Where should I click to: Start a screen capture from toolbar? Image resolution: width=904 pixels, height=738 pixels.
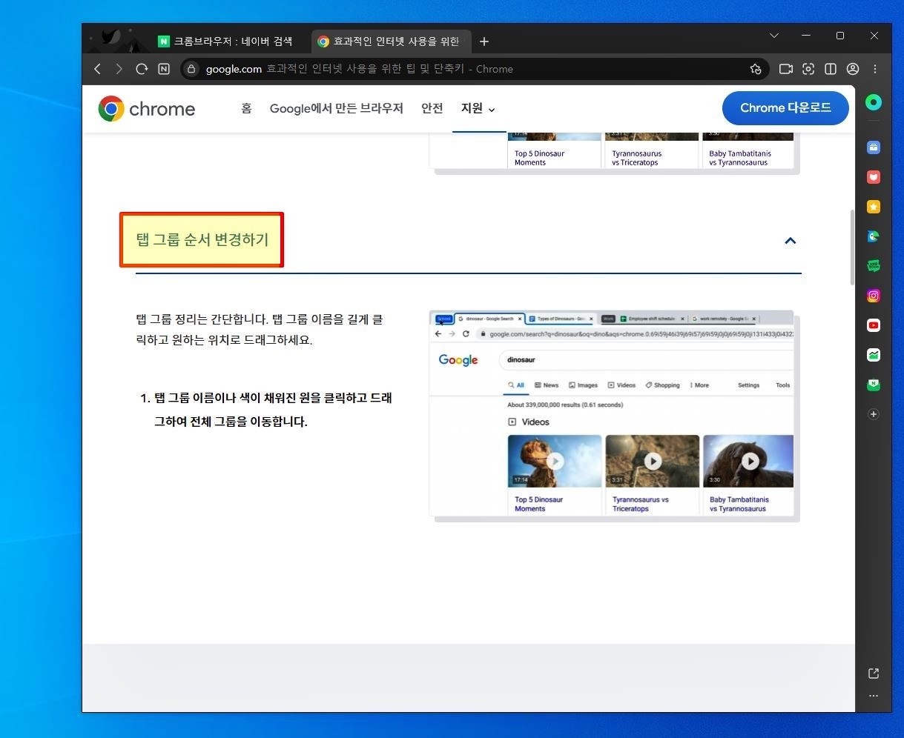point(808,69)
